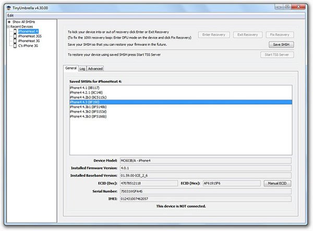Click the C's iPhone 3G device icon
Screen dimensions: 313x231
(x=15, y=45)
